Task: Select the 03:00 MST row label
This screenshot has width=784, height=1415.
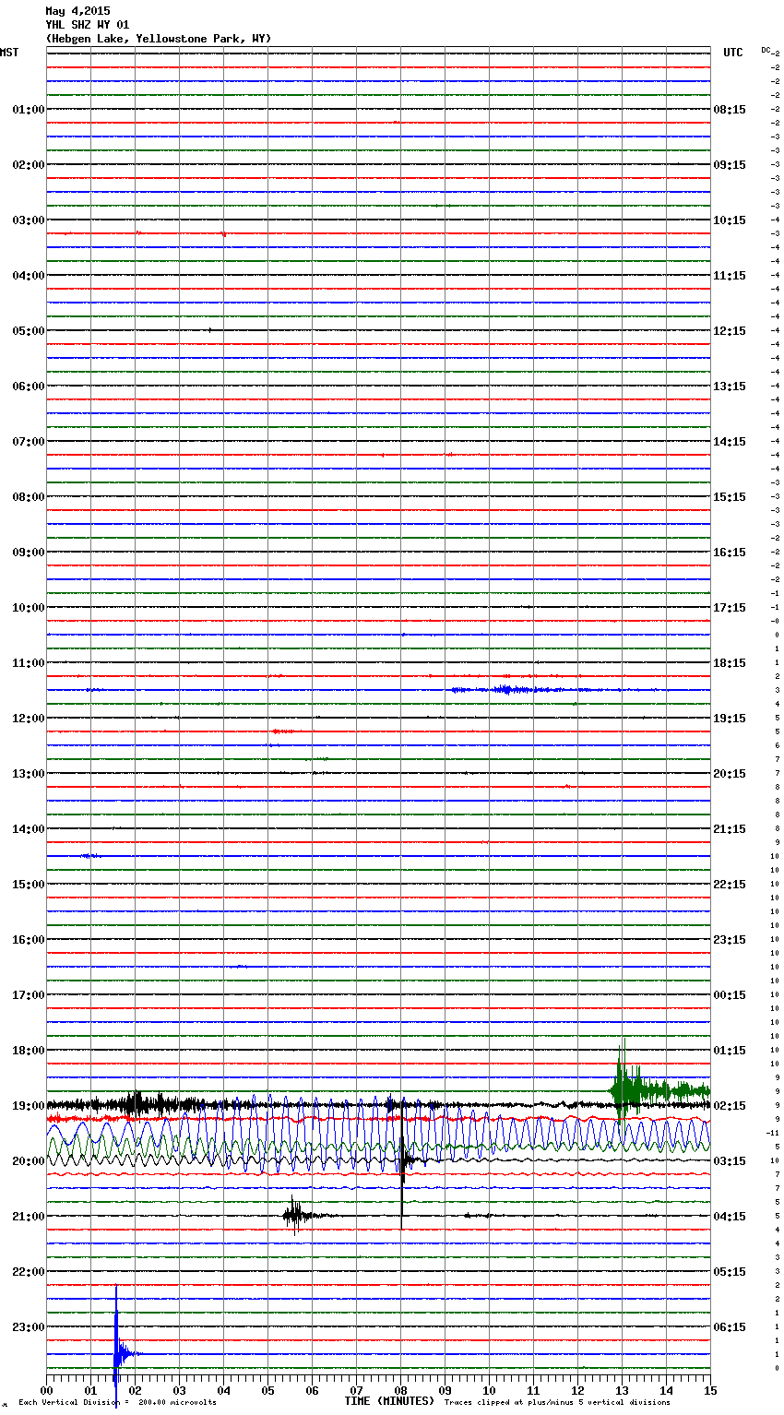Action: tap(29, 220)
